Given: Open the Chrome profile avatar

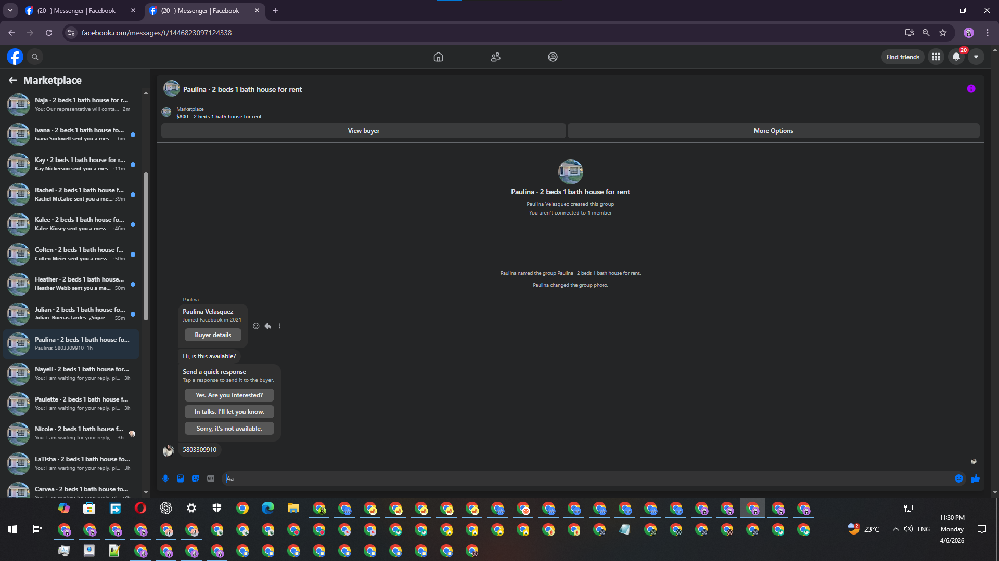Looking at the screenshot, I should point(969,33).
